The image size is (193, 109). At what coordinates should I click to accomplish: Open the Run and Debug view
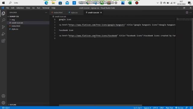click(x=3, y=34)
